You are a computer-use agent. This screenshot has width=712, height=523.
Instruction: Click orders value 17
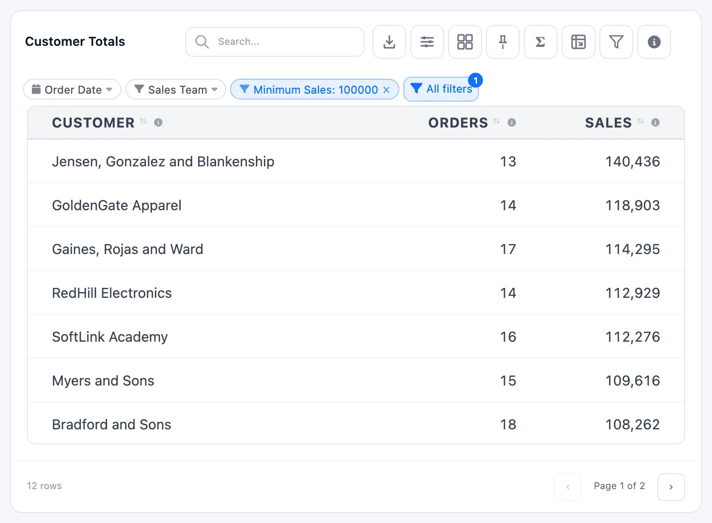(508, 249)
